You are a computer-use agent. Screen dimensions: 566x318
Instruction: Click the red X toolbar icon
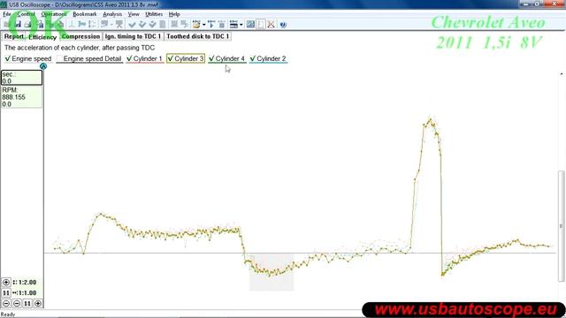pyautogui.click(x=271, y=25)
